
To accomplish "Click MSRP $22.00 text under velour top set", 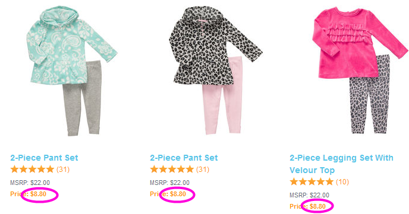I will pos(309,195).
